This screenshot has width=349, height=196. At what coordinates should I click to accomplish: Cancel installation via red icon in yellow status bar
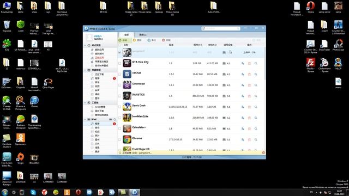tap(263, 152)
